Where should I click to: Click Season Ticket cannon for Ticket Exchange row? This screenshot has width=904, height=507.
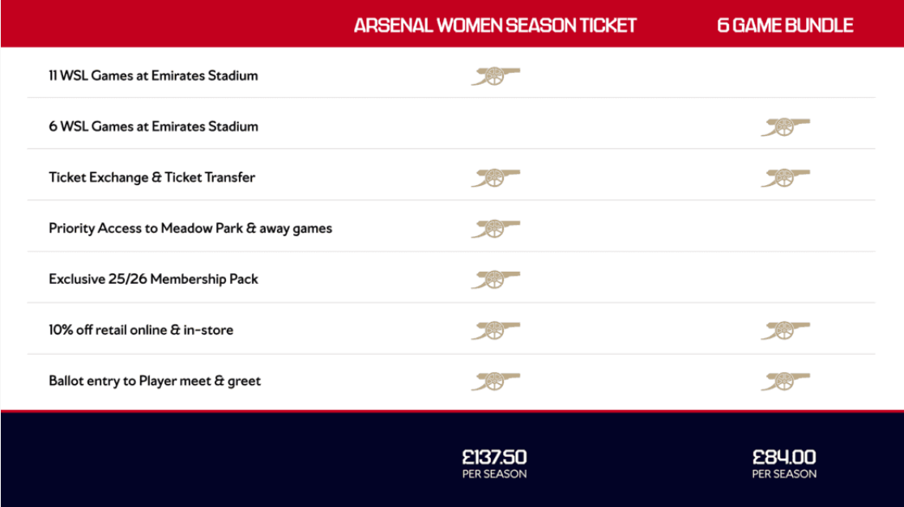495,178
